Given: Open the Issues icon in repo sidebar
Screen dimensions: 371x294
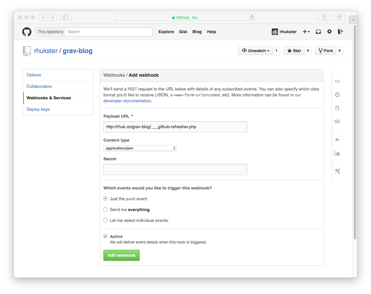Looking at the screenshot, I should pos(337,95).
